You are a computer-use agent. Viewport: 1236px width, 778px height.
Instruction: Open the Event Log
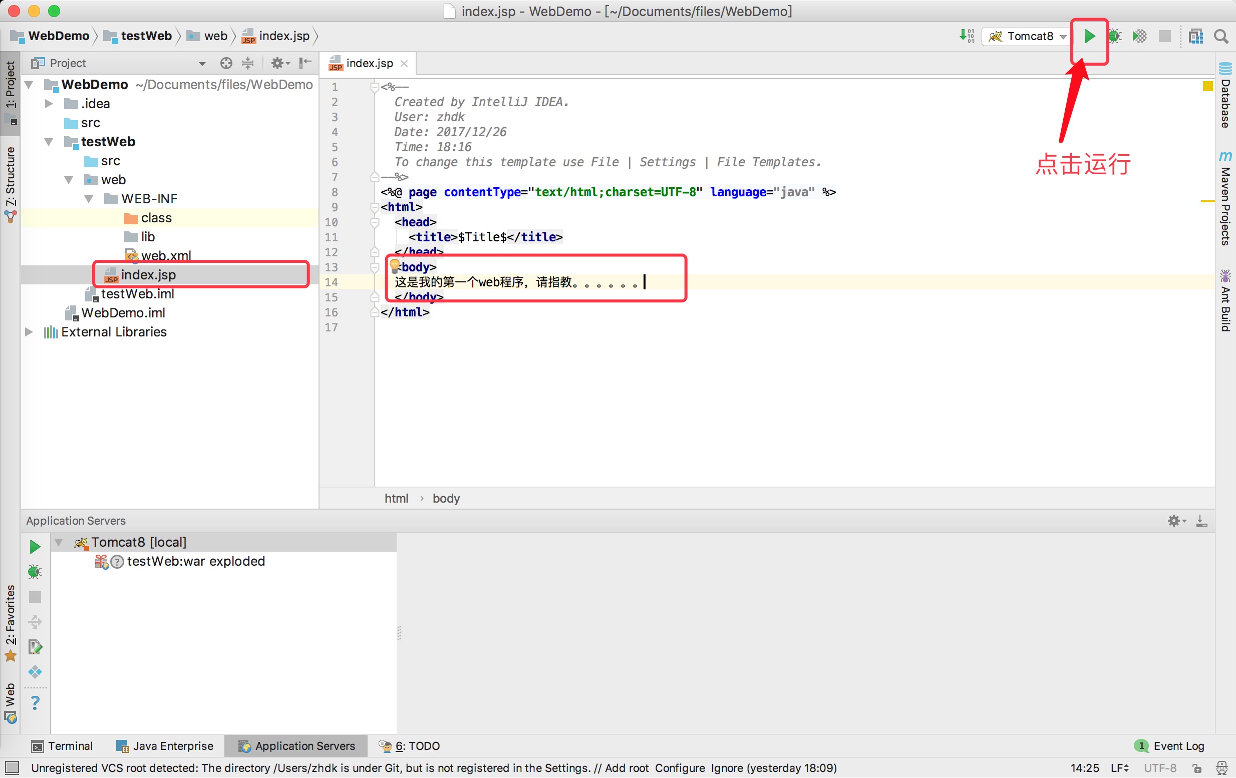(1169, 746)
